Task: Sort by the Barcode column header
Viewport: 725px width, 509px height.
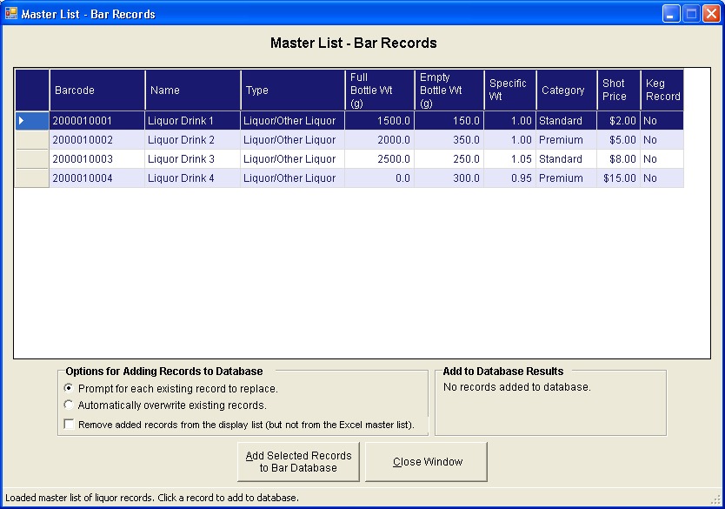Action: [96, 90]
